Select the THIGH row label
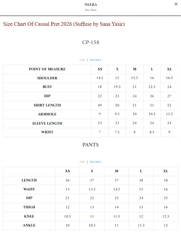 [x=29, y=207]
